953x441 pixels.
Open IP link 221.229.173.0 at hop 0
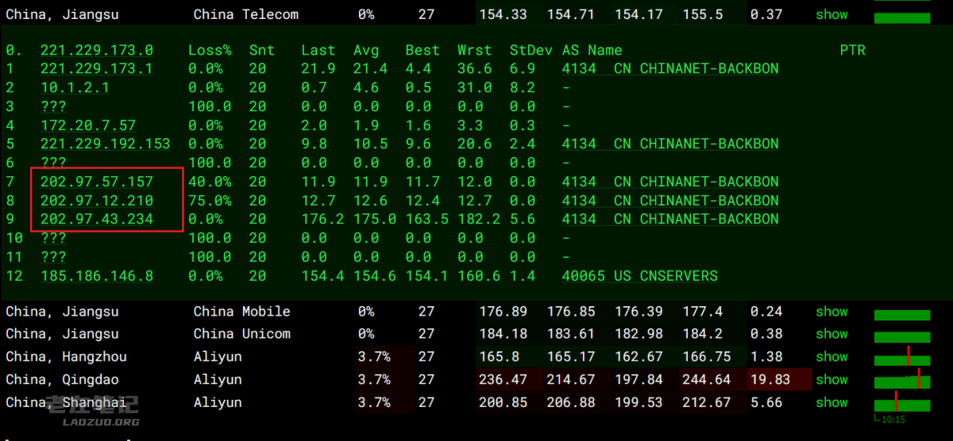pos(97,50)
